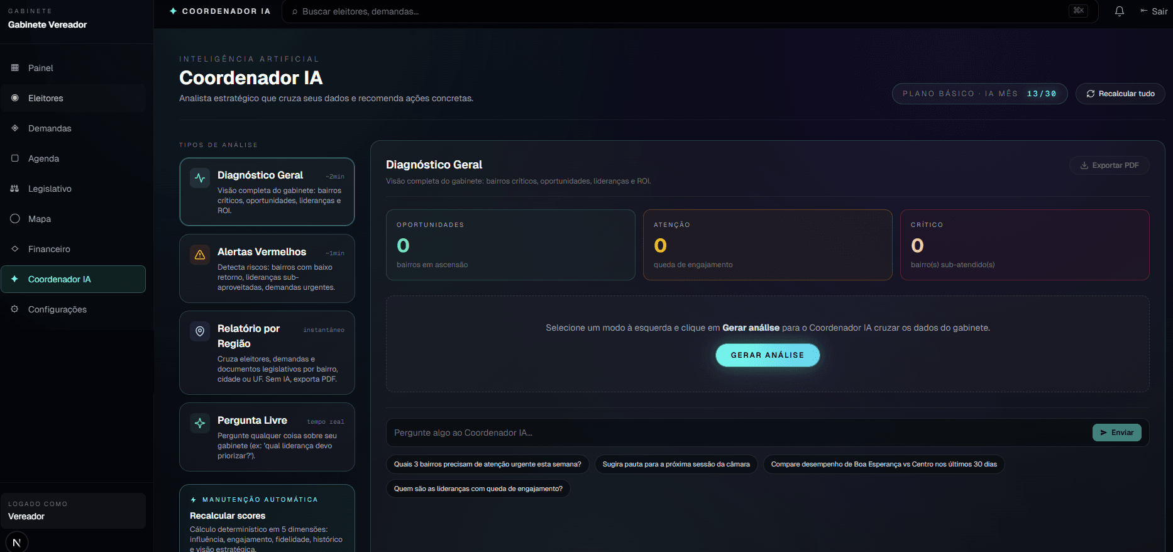Click the ⌘K shortcut badge in search bar
The image size is (1173, 552).
tap(1079, 11)
